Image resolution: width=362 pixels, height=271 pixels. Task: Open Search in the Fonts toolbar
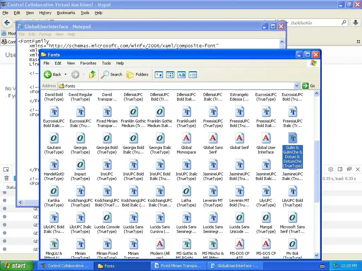(x=112, y=74)
